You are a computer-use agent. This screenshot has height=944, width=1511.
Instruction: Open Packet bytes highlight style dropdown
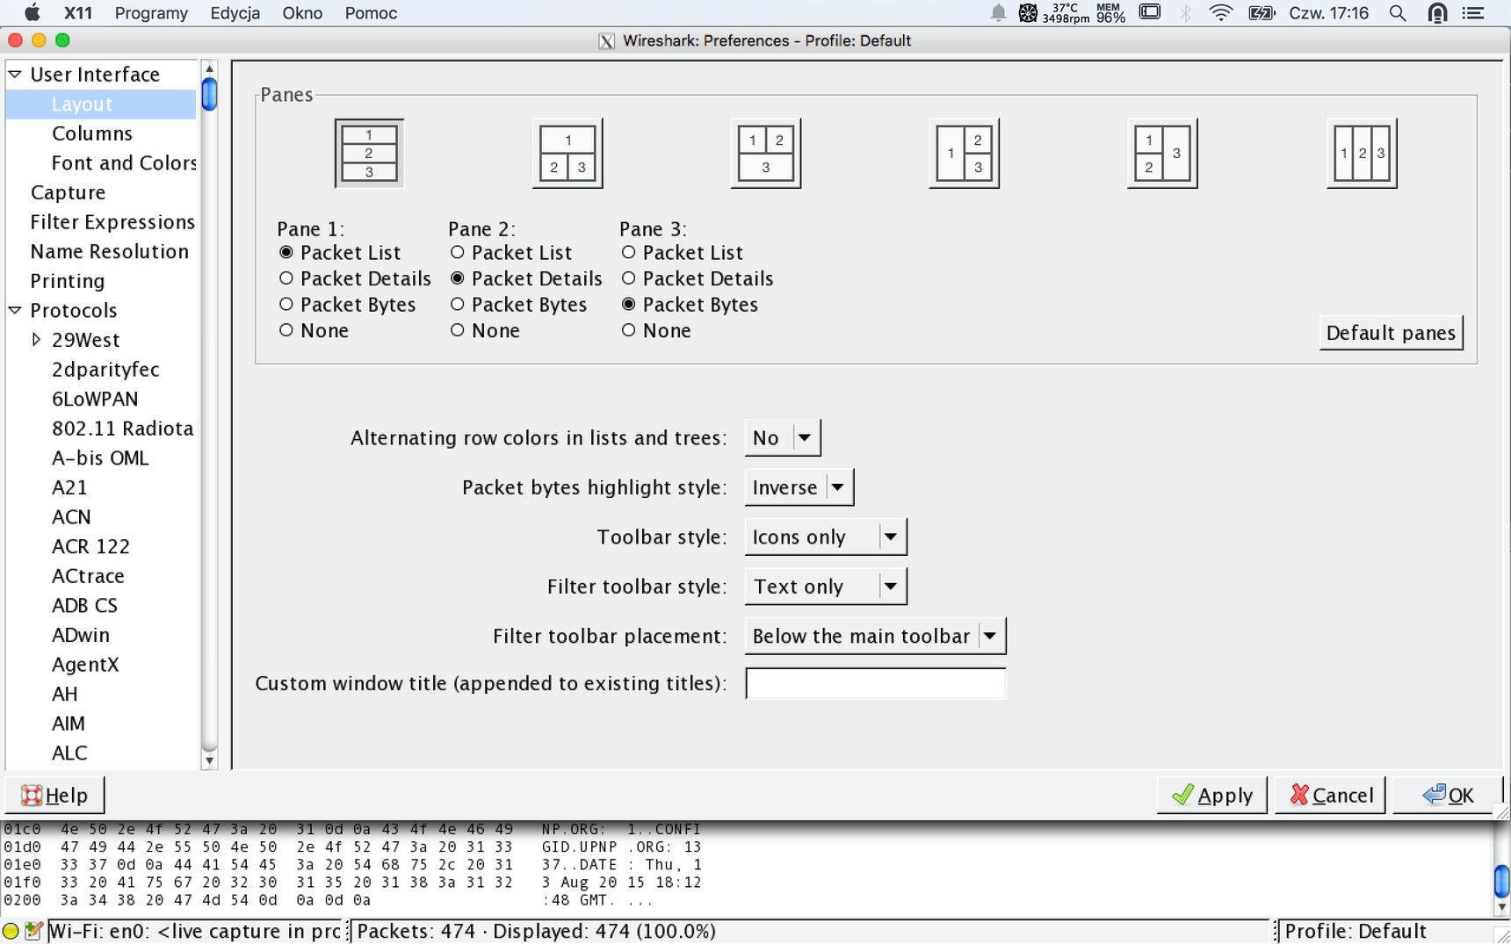click(x=799, y=487)
